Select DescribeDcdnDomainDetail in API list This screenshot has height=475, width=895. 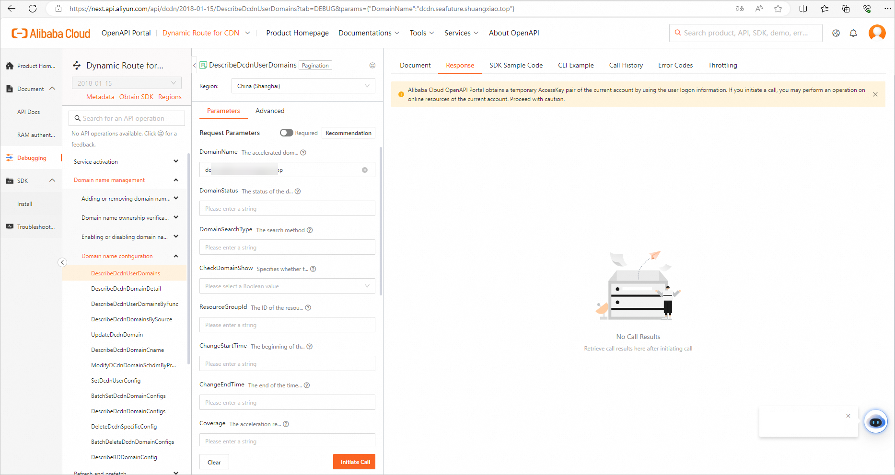tap(126, 289)
